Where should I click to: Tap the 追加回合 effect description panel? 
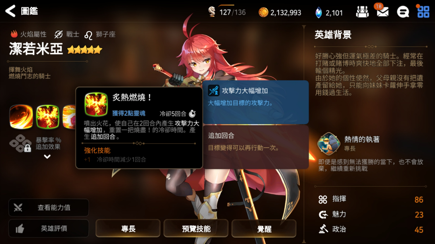(x=256, y=147)
